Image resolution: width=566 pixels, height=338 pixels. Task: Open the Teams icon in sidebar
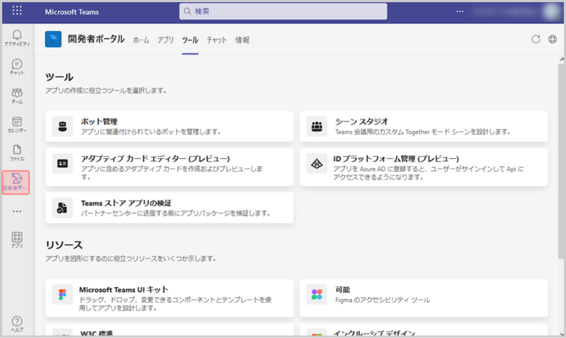(x=17, y=96)
